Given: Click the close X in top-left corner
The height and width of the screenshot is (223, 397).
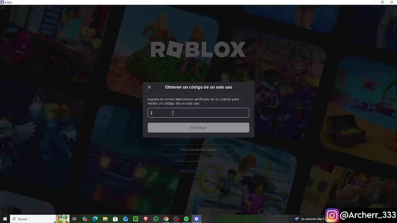Looking at the screenshot, I should (3, 7).
